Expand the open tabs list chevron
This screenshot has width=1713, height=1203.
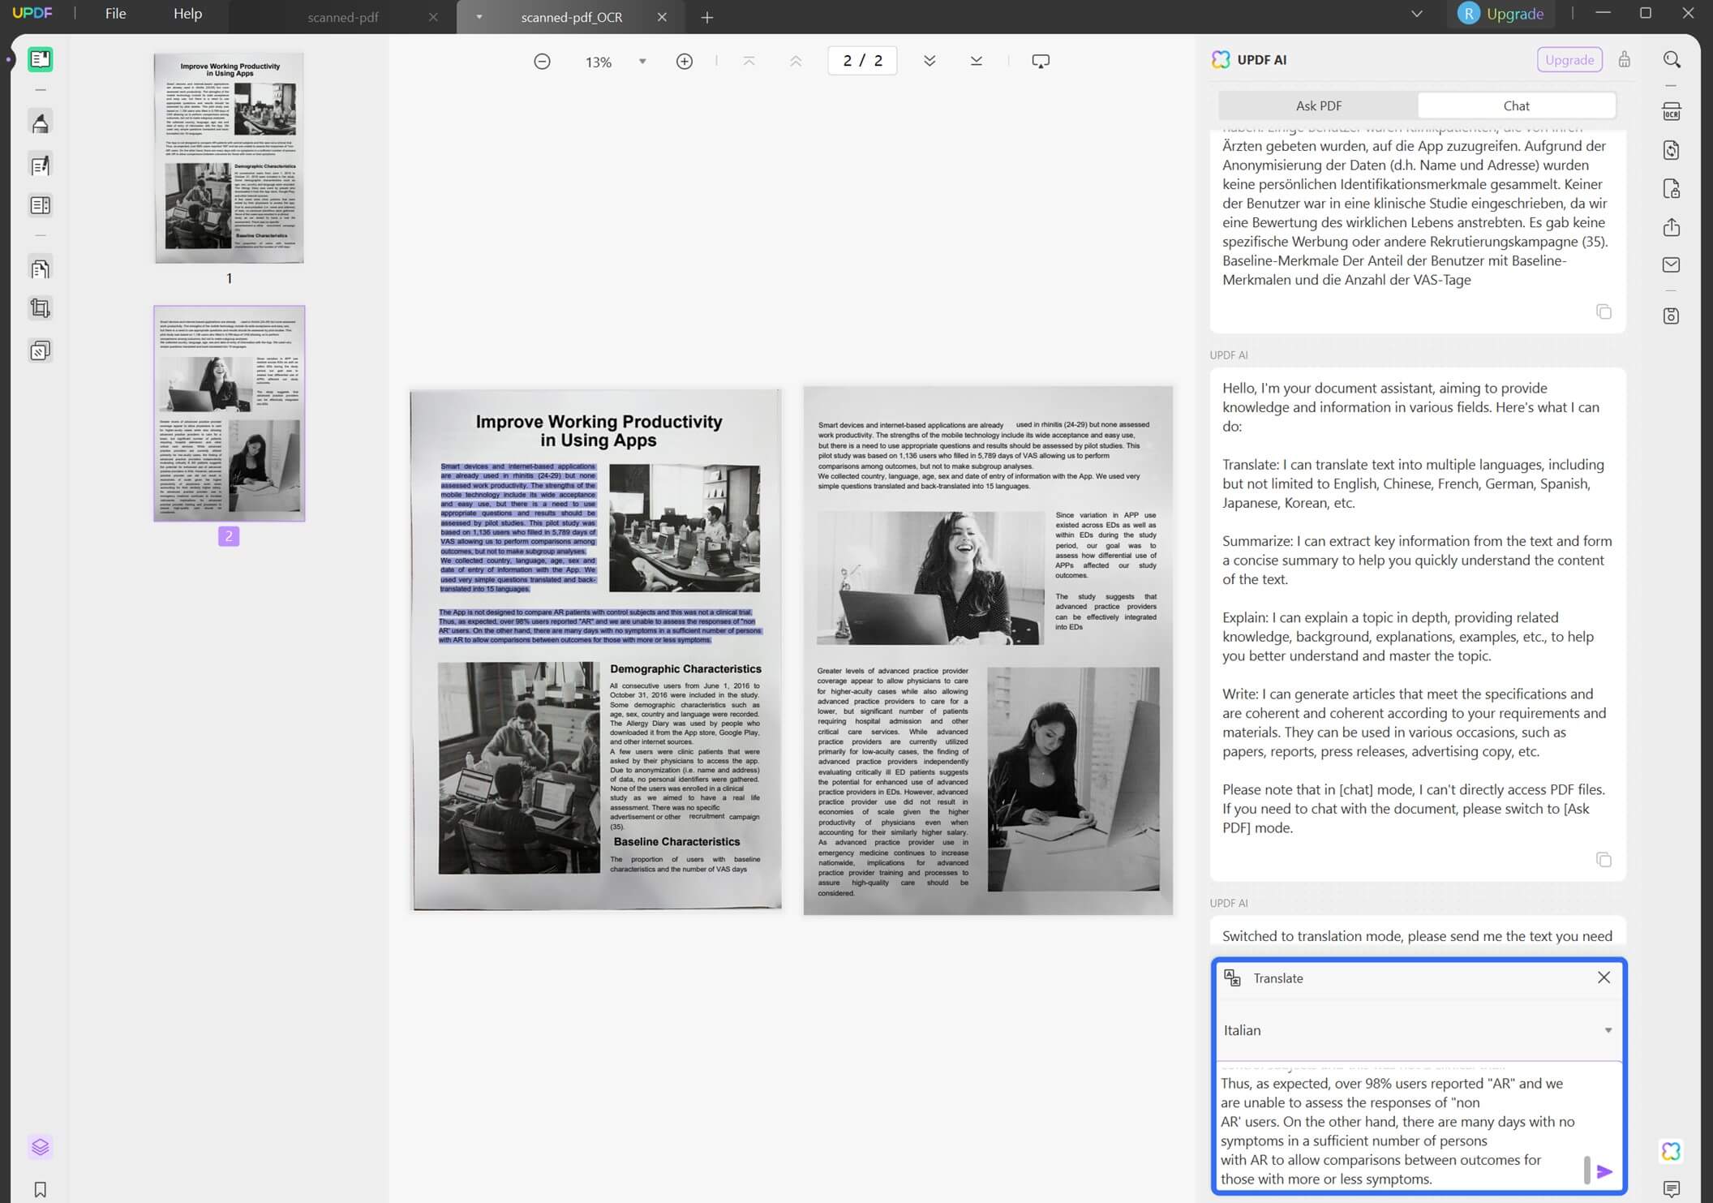tap(1416, 14)
